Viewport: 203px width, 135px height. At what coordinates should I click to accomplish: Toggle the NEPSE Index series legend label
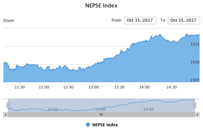105,125
